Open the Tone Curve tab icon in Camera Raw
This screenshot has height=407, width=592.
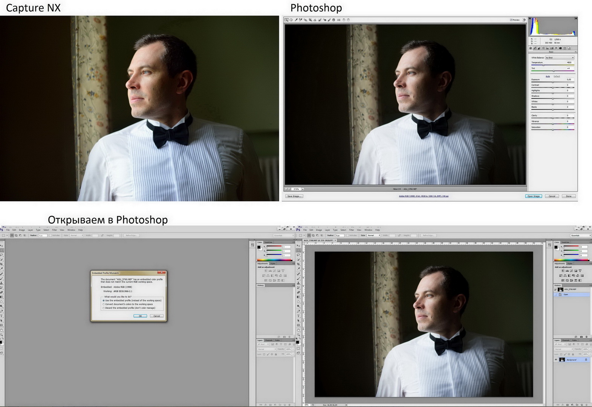(535, 48)
